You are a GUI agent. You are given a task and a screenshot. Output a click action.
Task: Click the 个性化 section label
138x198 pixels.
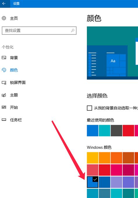click(x=8, y=47)
